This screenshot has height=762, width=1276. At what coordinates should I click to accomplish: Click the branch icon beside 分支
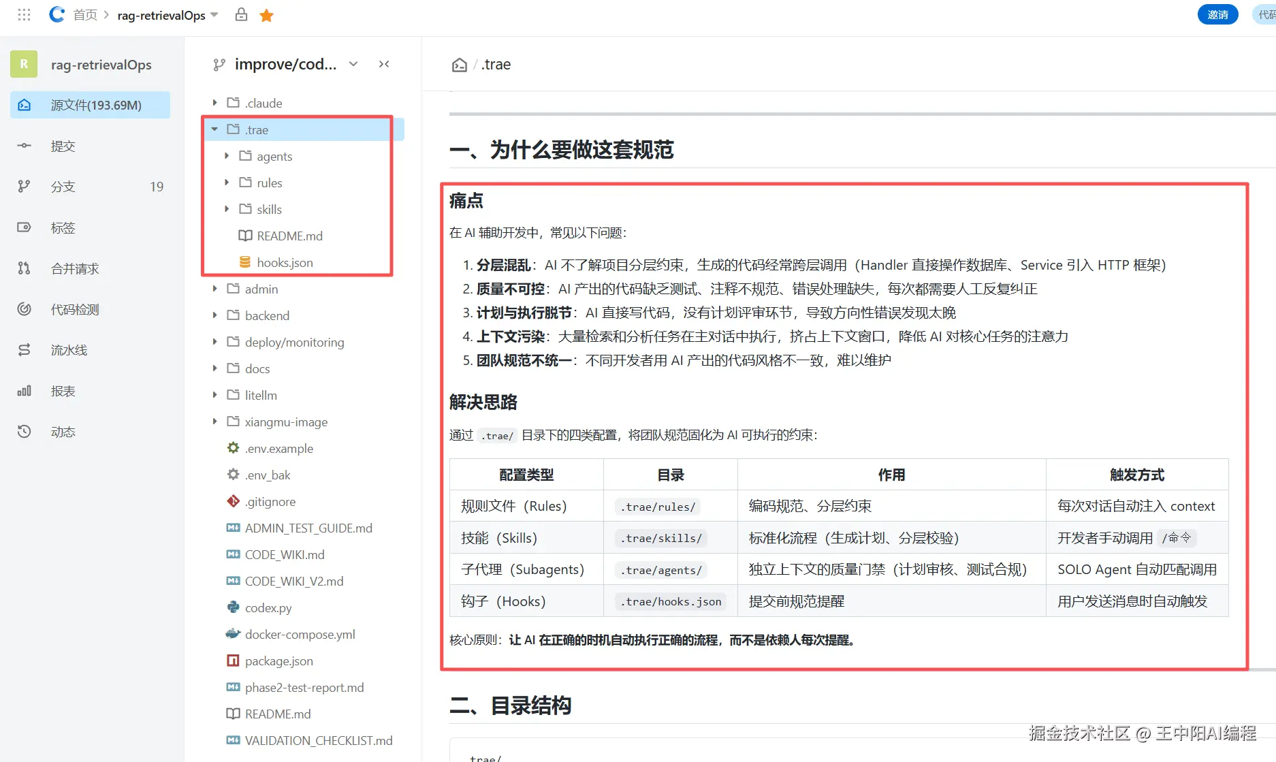coord(24,187)
